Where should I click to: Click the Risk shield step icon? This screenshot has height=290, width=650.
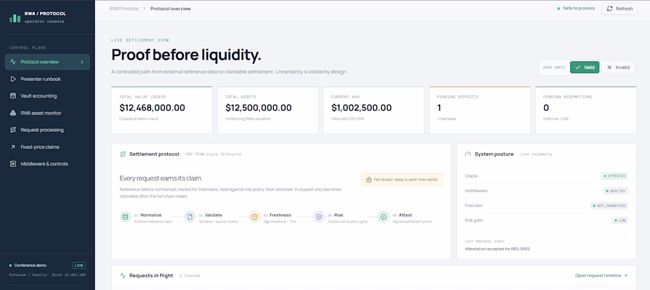point(318,217)
